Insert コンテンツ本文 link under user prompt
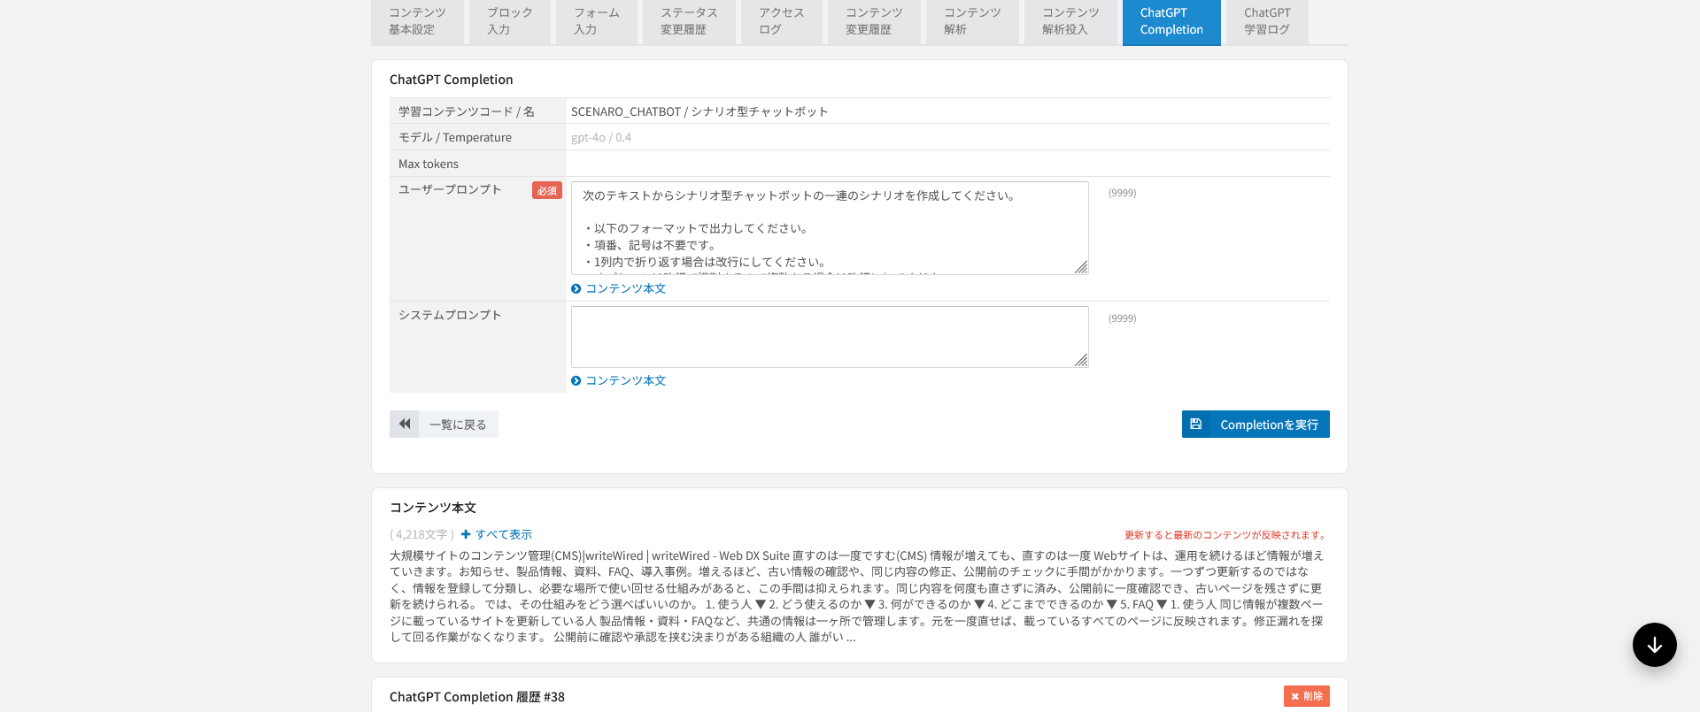Viewport: 1700px width, 712px height. (625, 288)
